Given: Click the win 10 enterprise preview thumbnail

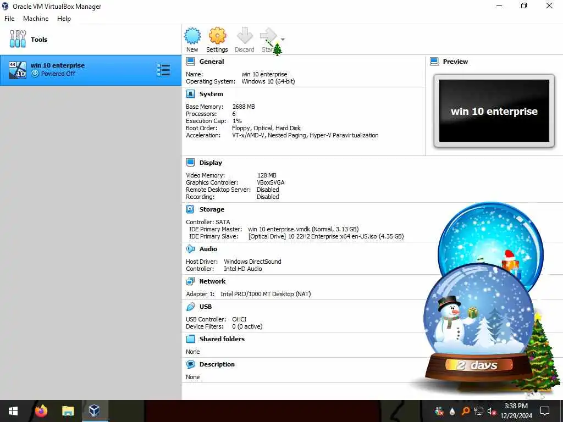Looking at the screenshot, I should click(494, 111).
